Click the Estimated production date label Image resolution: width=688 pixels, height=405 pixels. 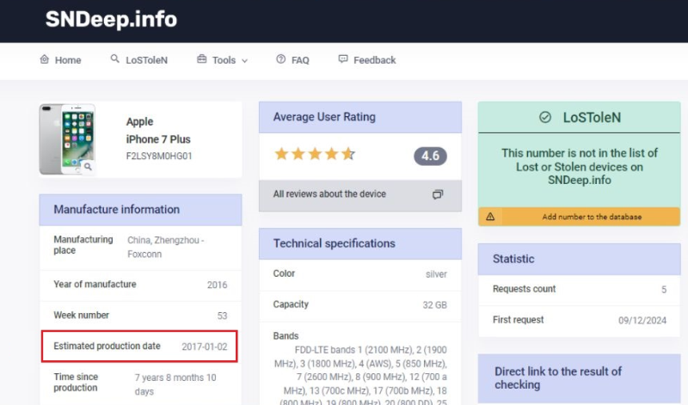pyautogui.click(x=107, y=347)
